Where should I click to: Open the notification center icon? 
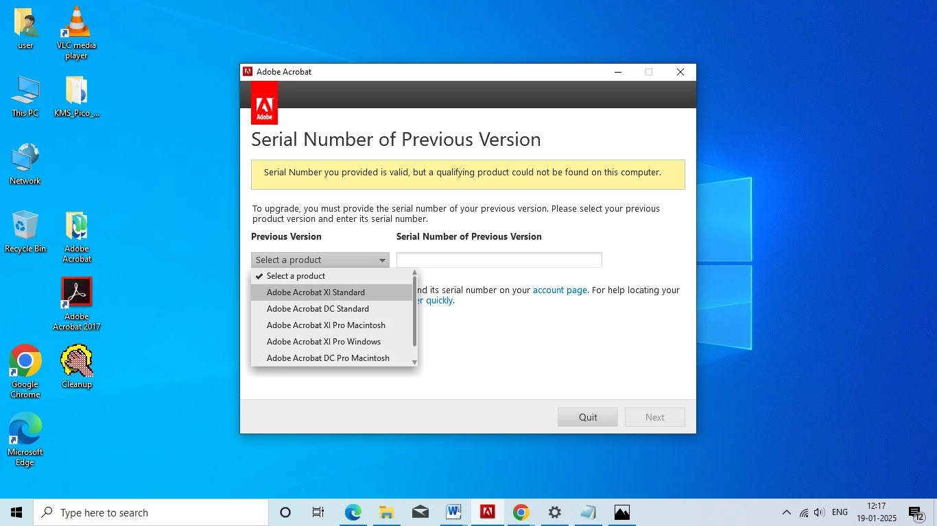click(916, 512)
